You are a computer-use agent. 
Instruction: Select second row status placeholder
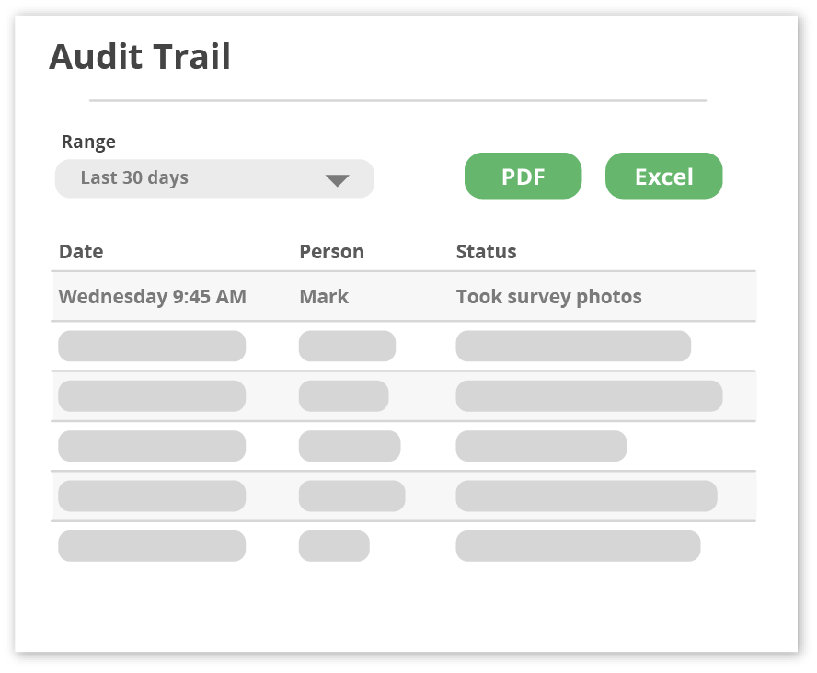[573, 346]
